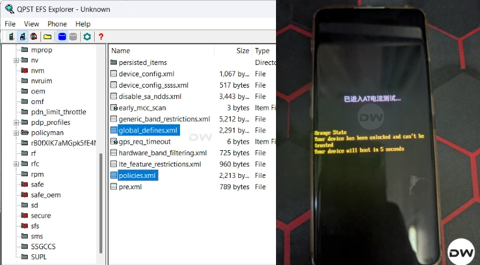480x265 pixels.
Task: Expand the pdp_profiles folder node
Action: click(x=16, y=122)
